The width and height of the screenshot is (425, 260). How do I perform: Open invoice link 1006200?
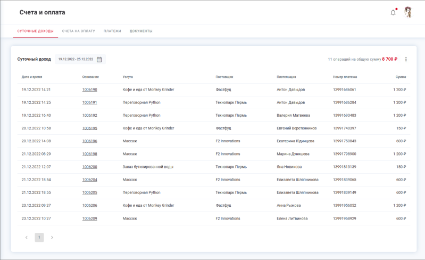point(89,167)
